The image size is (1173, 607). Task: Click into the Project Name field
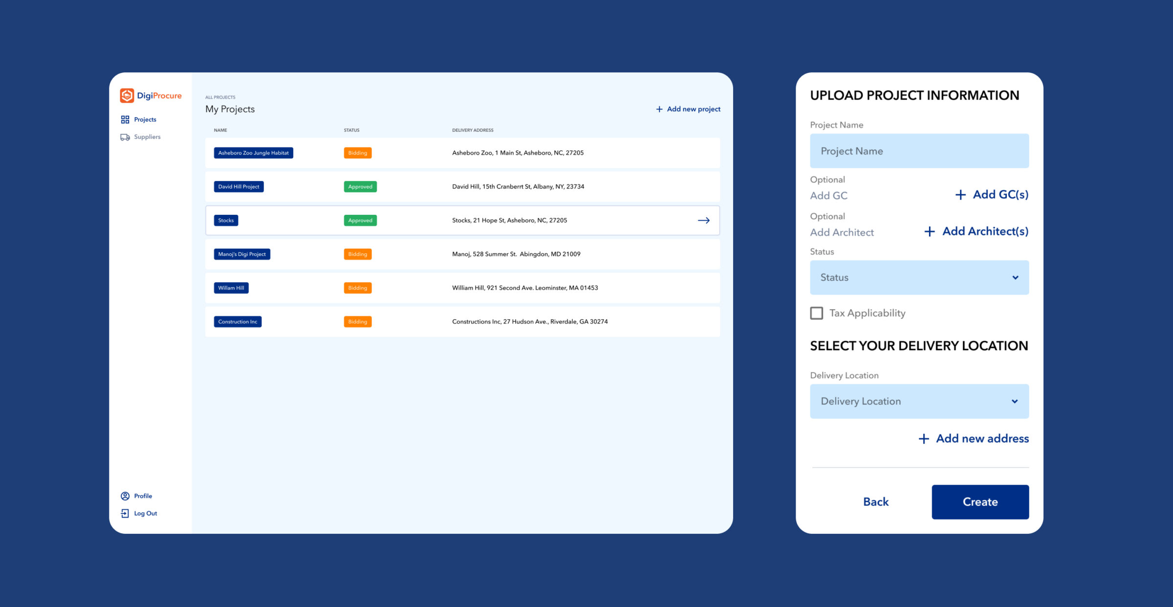coord(919,151)
